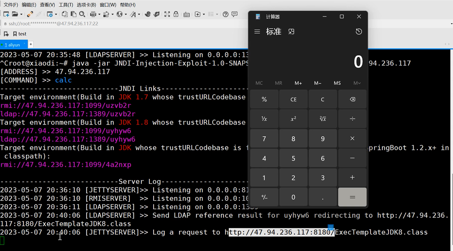
Task: Open session Properties gear icon
Action: pyautogui.click(x=50, y=14)
